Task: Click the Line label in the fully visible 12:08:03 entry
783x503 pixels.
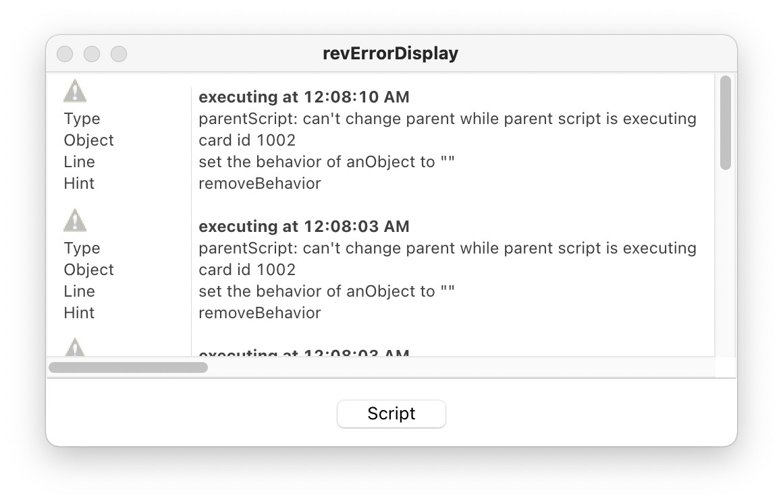Action: point(79,291)
